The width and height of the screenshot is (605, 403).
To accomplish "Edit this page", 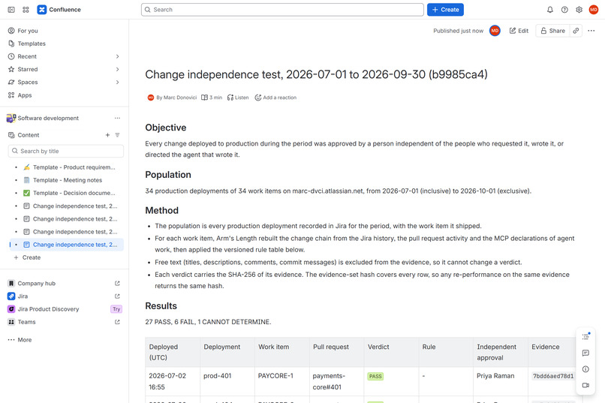I will pyautogui.click(x=519, y=31).
